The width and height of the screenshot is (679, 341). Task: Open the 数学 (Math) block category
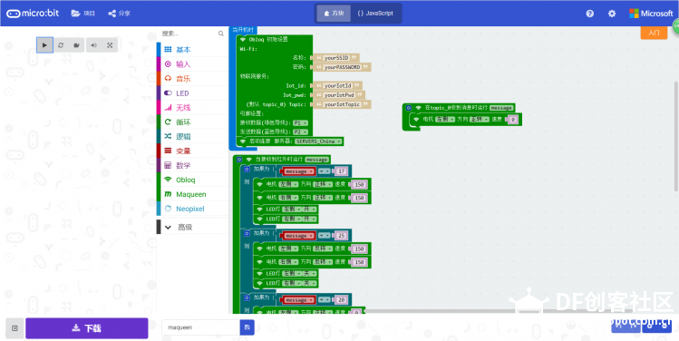192,165
